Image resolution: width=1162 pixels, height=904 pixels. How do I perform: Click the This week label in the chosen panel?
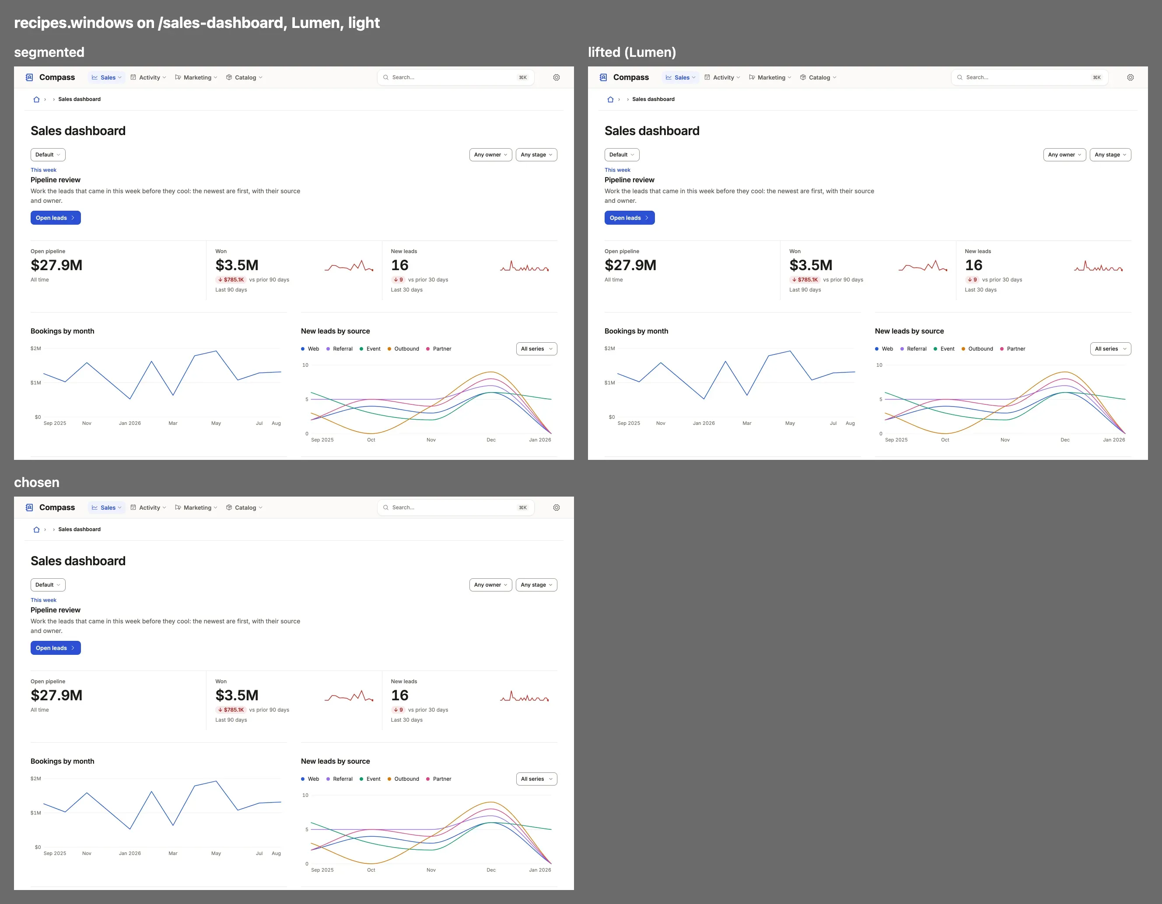coord(44,600)
